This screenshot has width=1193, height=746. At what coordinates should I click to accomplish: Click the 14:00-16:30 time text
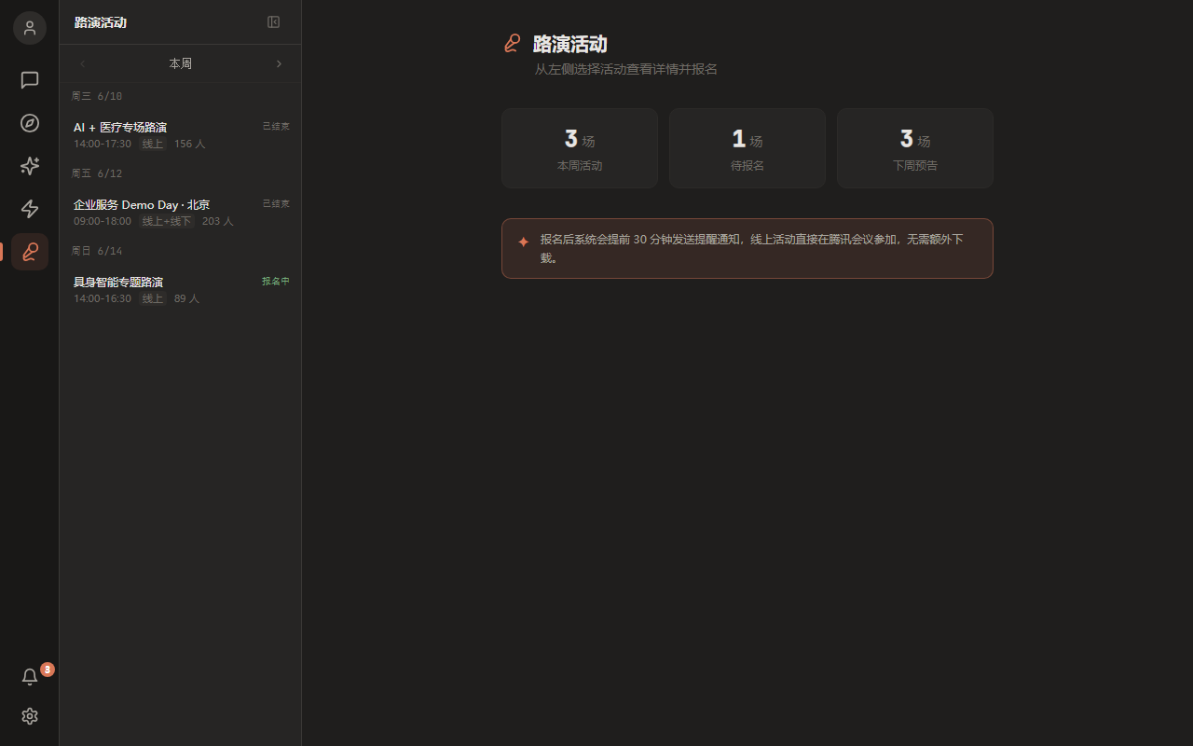[x=103, y=298]
